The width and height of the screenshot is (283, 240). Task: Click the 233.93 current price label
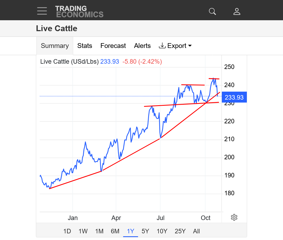(x=234, y=97)
